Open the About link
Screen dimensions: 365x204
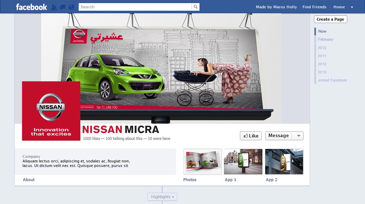(x=29, y=180)
